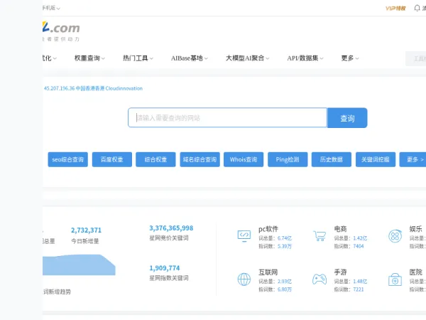Click the pc软件 monitor icon
The height and width of the screenshot is (320, 426).
click(244, 236)
